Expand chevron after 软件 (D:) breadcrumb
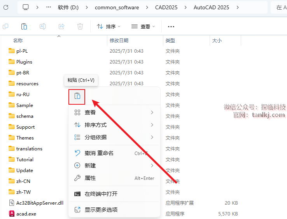Screen dimensions: 287x219 87,7
